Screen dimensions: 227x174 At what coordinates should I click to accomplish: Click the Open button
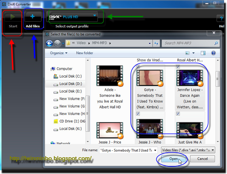(173, 159)
